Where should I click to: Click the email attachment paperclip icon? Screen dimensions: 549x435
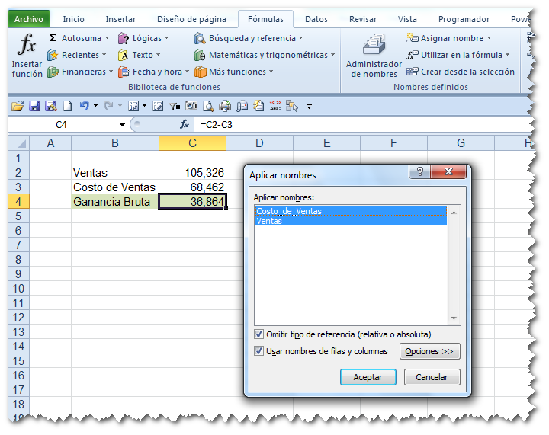242,106
